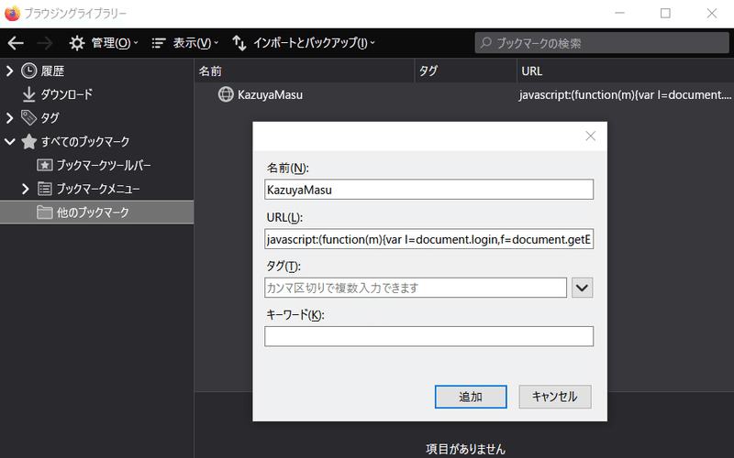Viewport: 734px width, 458px height.
Task: Expand the タグ tree node
Action: [9, 118]
